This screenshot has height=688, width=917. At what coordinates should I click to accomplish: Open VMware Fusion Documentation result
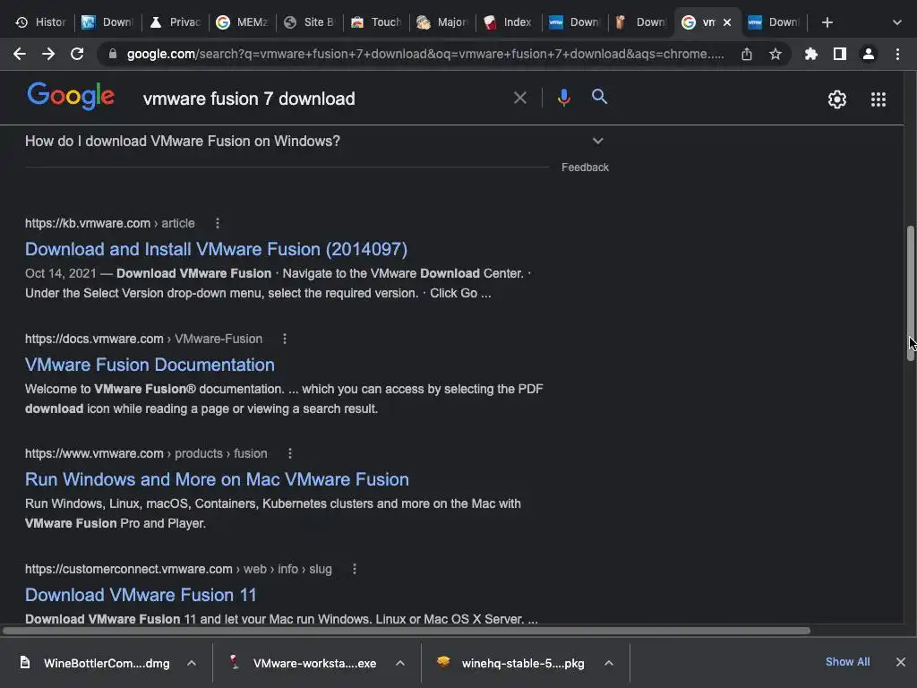point(150,365)
